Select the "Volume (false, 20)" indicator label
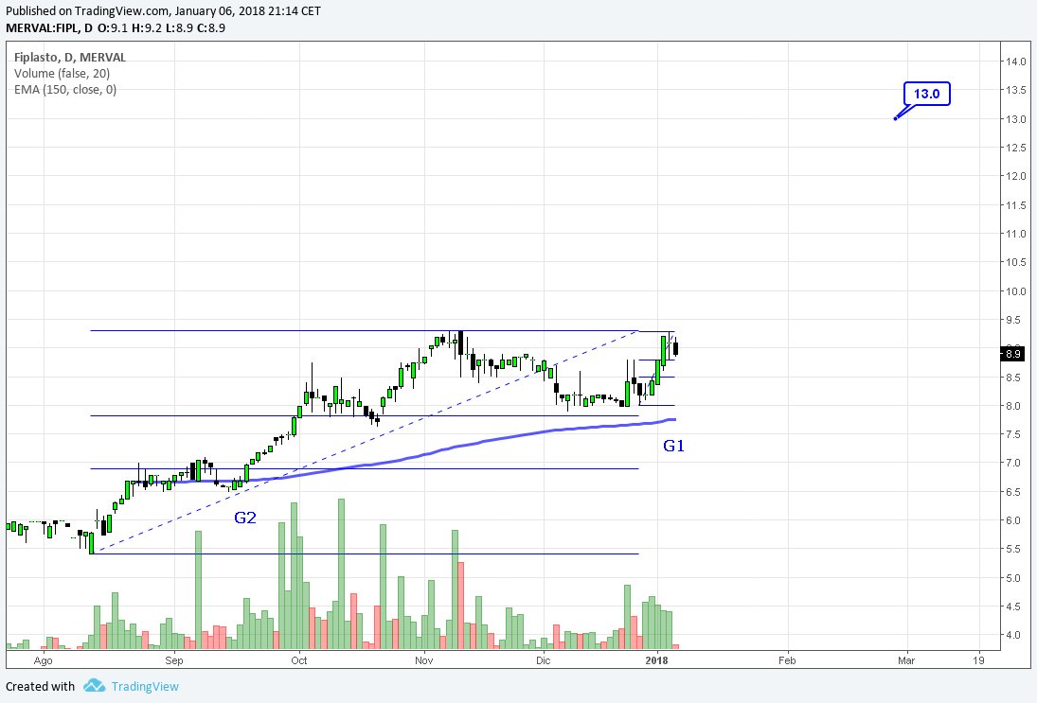 [x=63, y=74]
